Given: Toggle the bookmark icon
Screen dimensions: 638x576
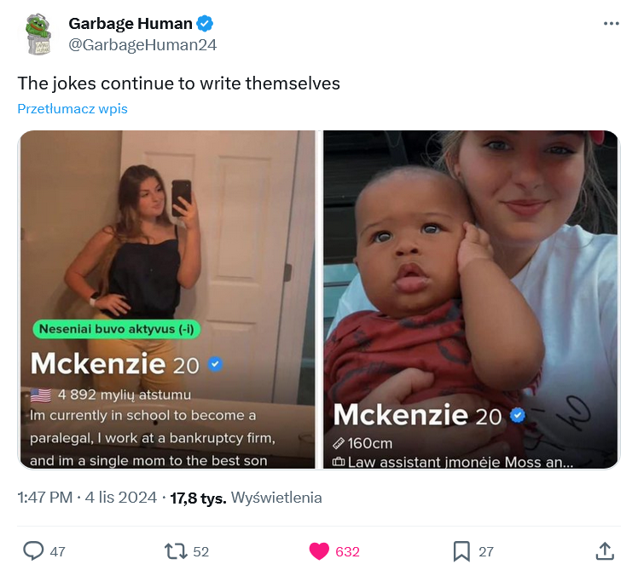Looking at the screenshot, I should pyautogui.click(x=461, y=551).
